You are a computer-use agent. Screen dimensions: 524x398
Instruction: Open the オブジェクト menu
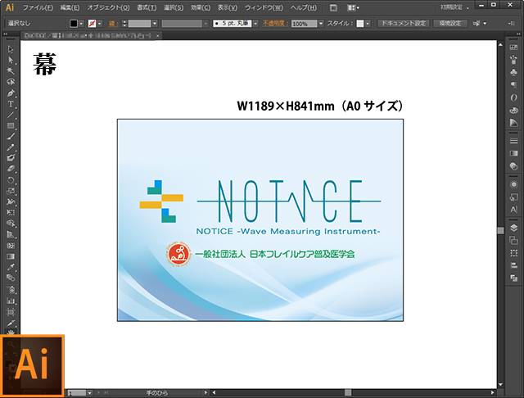[108, 7]
